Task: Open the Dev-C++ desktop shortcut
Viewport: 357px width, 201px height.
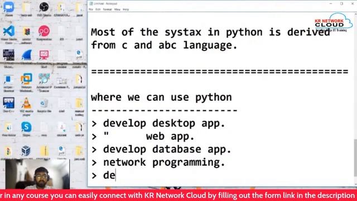Action: pos(9,103)
